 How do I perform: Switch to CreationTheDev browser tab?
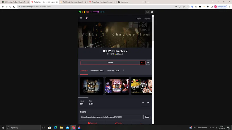coord(15,2)
